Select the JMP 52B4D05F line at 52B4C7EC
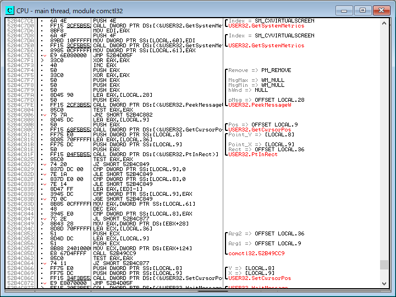 113,56
